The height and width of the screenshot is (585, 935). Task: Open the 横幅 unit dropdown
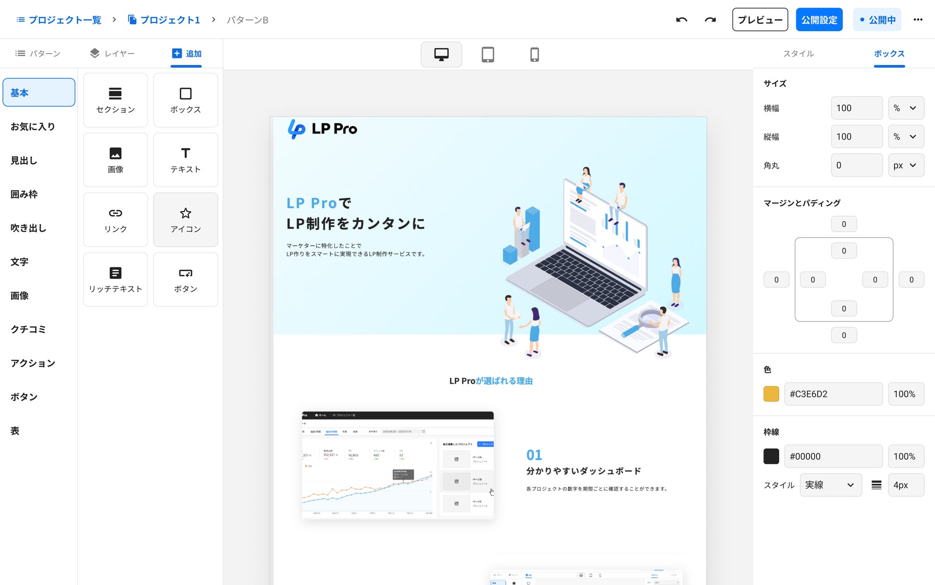[906, 108]
